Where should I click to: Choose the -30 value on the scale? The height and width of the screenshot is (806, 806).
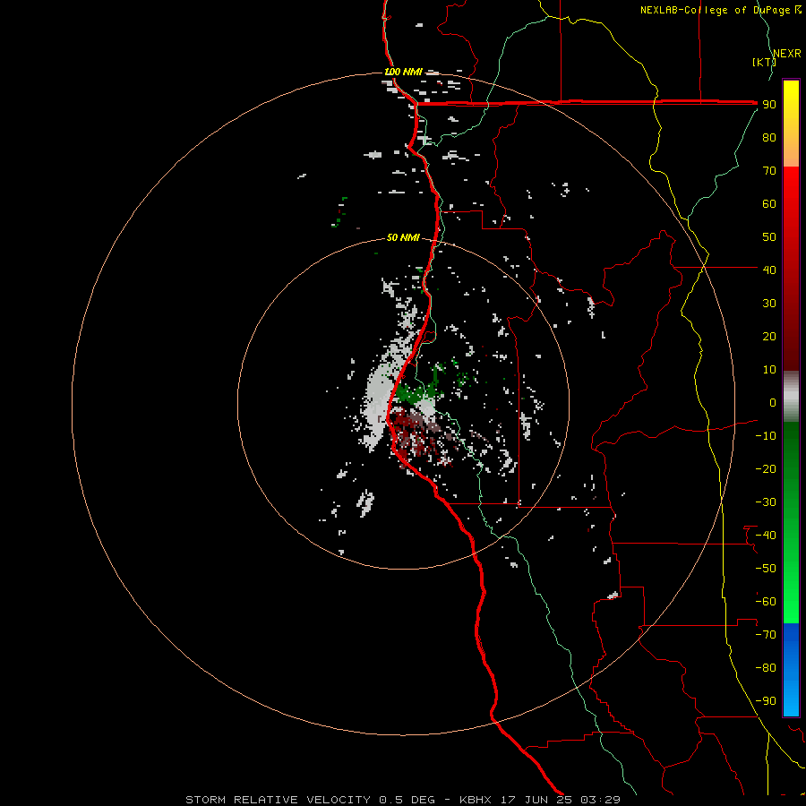click(766, 502)
